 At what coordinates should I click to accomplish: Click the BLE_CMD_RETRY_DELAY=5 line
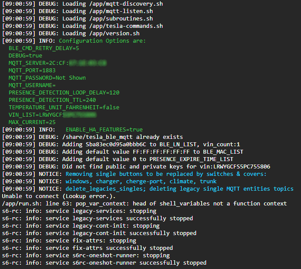coord(44,48)
